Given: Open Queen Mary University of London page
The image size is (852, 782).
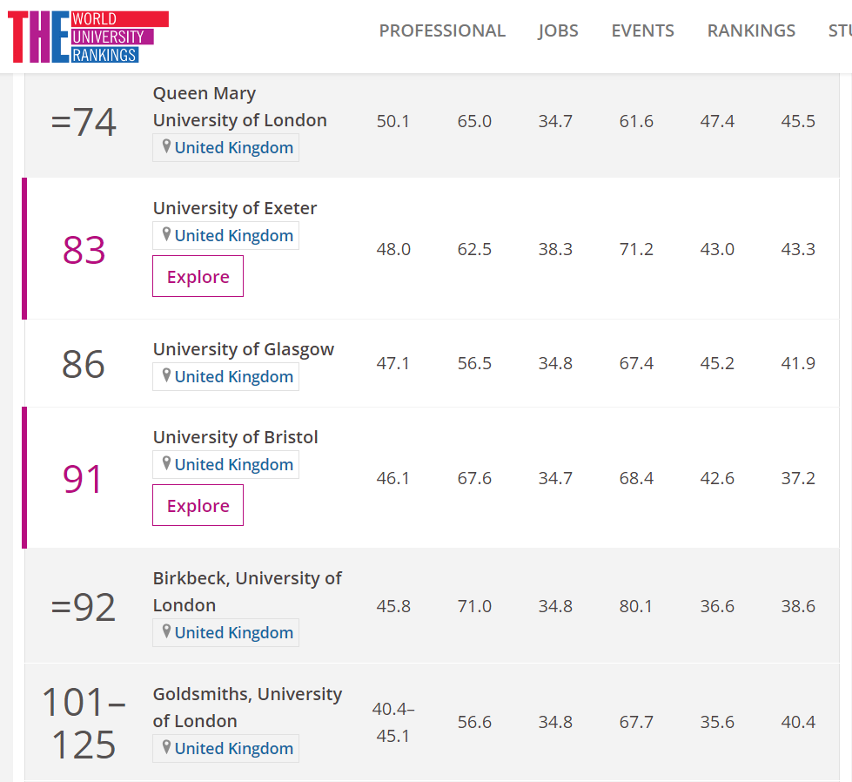Looking at the screenshot, I should pyautogui.click(x=239, y=107).
